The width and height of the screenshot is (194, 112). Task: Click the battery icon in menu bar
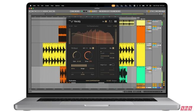(x=143, y=6)
